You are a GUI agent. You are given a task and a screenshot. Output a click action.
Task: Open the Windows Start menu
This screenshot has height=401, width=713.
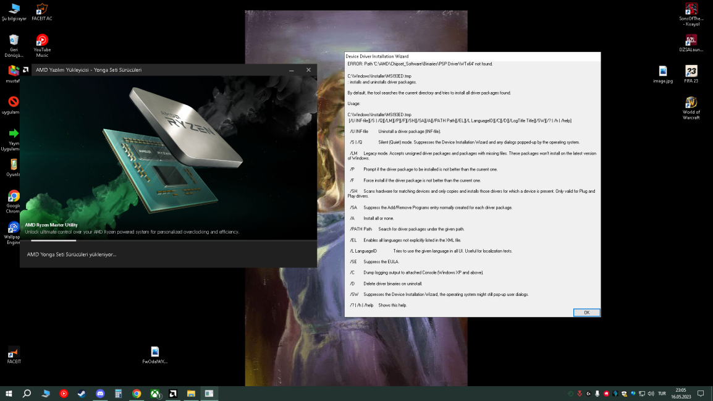coord(9,394)
